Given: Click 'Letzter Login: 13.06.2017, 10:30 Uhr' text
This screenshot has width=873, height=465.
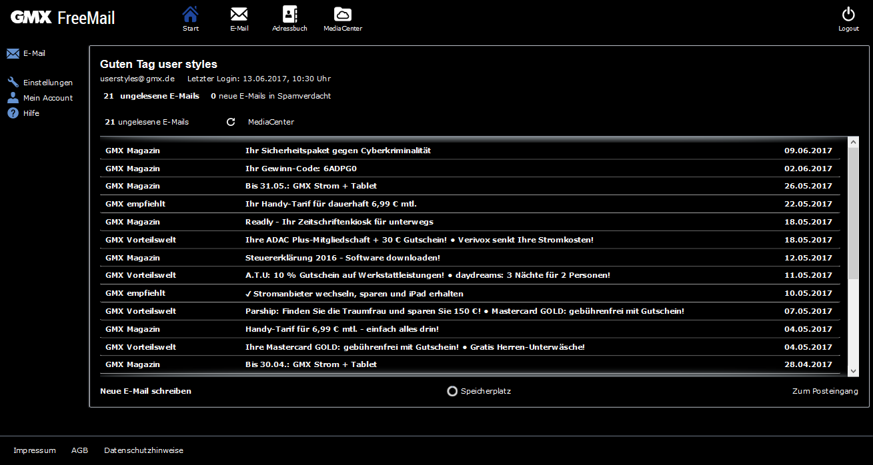Looking at the screenshot, I should [x=259, y=79].
